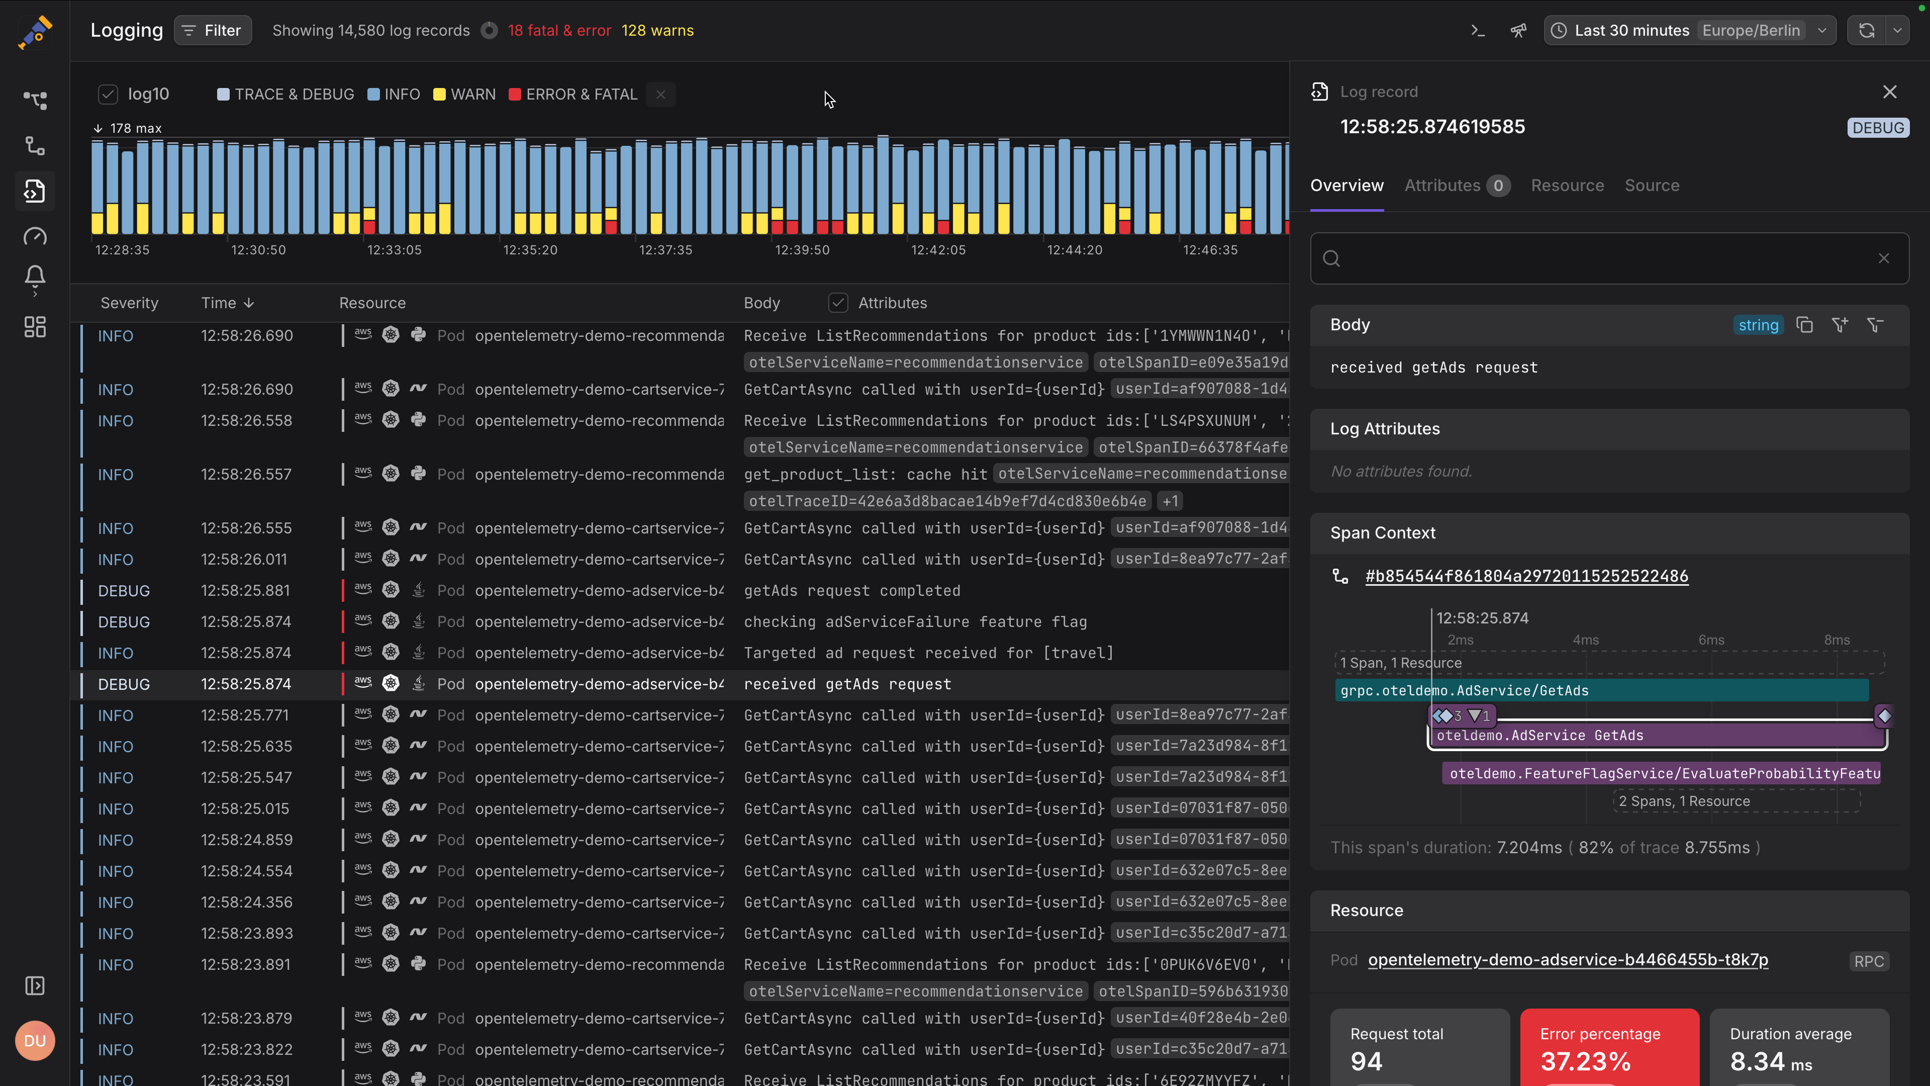Switch to the Resource tab
The width and height of the screenshot is (1930, 1086).
click(1568, 186)
